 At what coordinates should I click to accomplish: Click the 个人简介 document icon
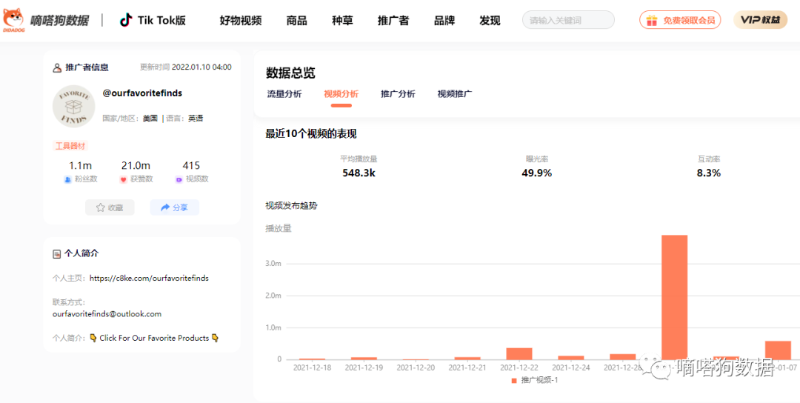pos(57,253)
